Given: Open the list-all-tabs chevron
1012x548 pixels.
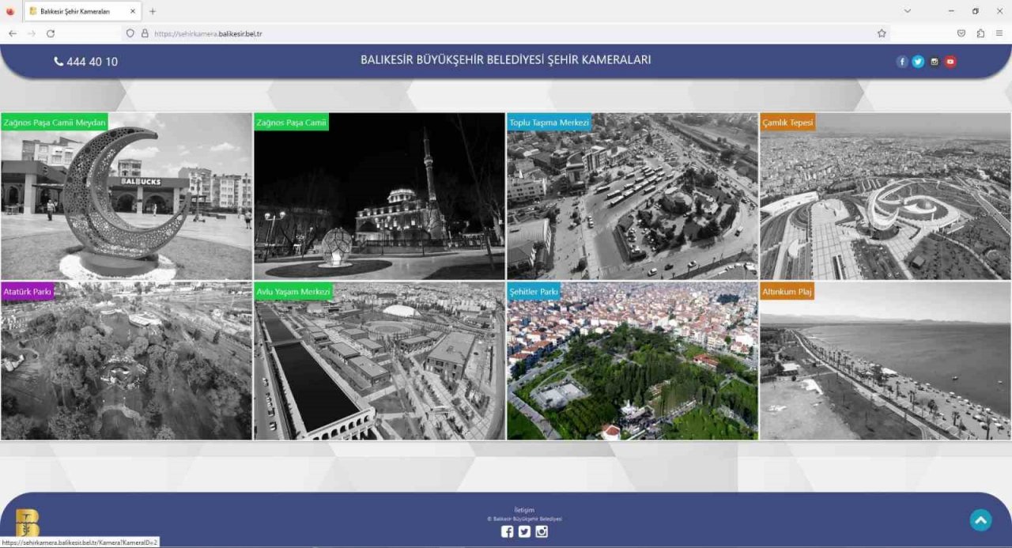Looking at the screenshot, I should pos(907,12).
